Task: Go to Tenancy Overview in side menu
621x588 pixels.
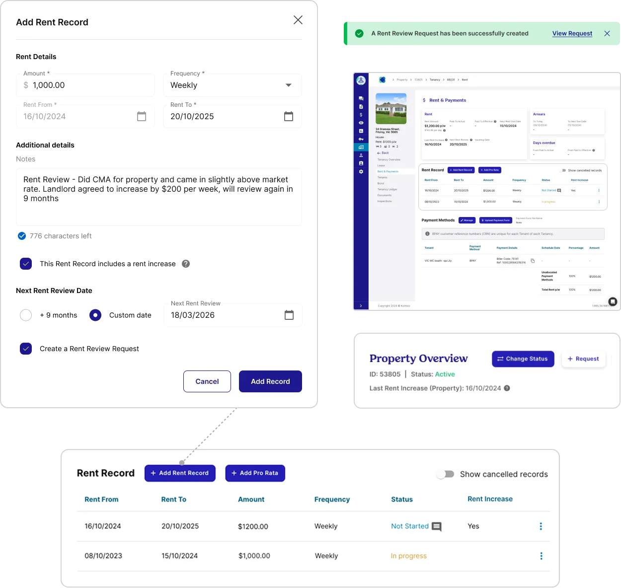Action: (388, 160)
